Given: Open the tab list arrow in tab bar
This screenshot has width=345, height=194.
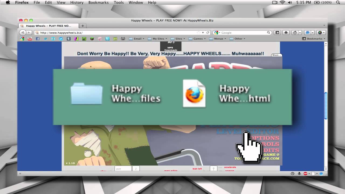Looking at the screenshot, I should (324, 26).
